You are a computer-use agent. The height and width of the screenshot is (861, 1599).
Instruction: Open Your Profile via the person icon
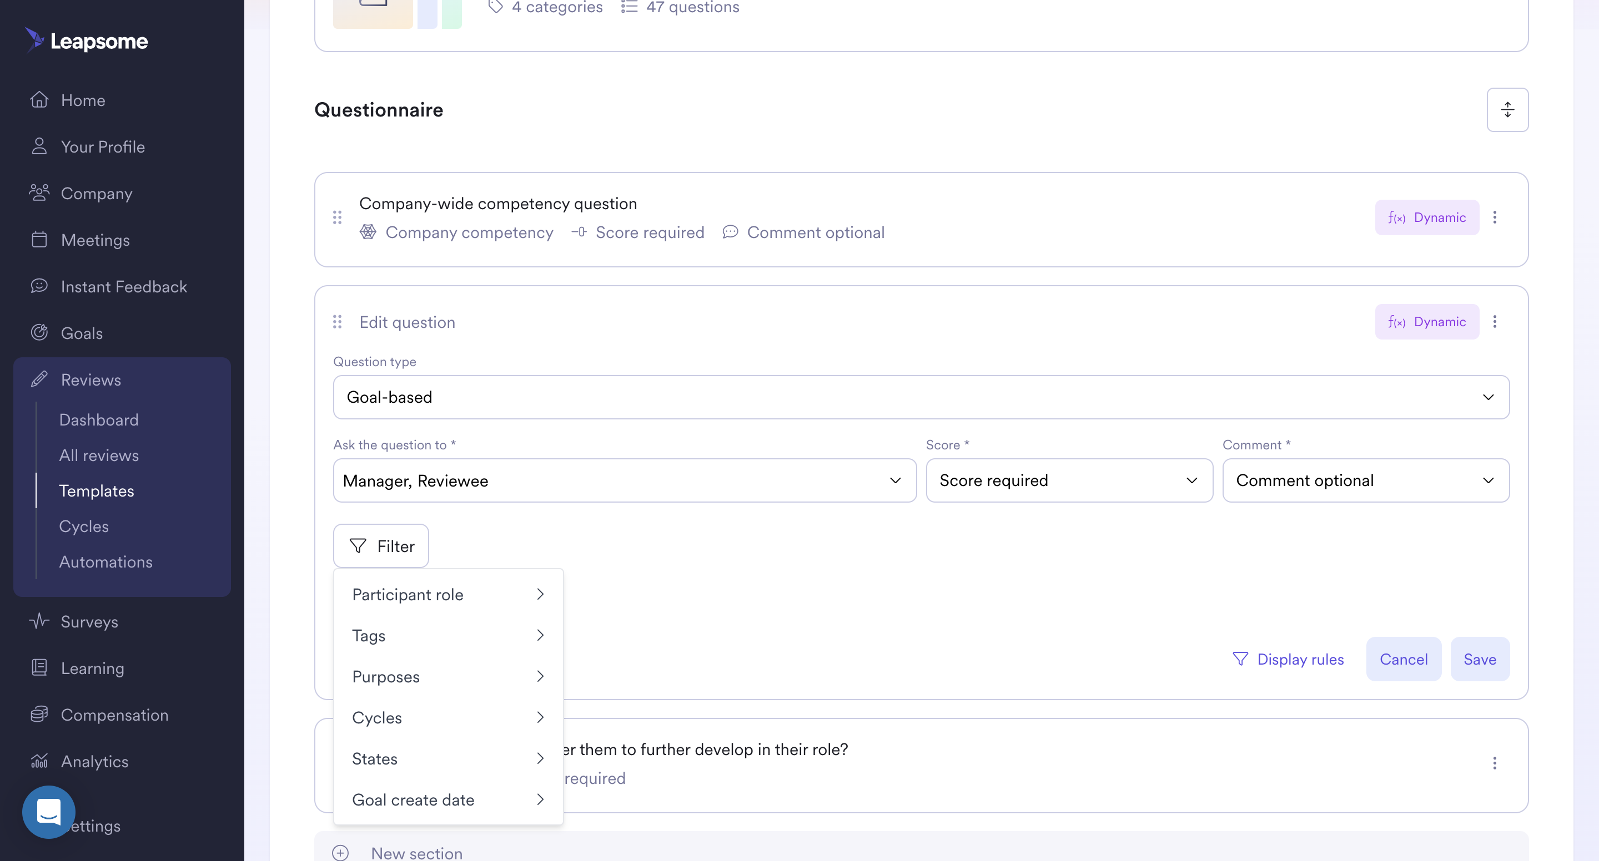(39, 146)
